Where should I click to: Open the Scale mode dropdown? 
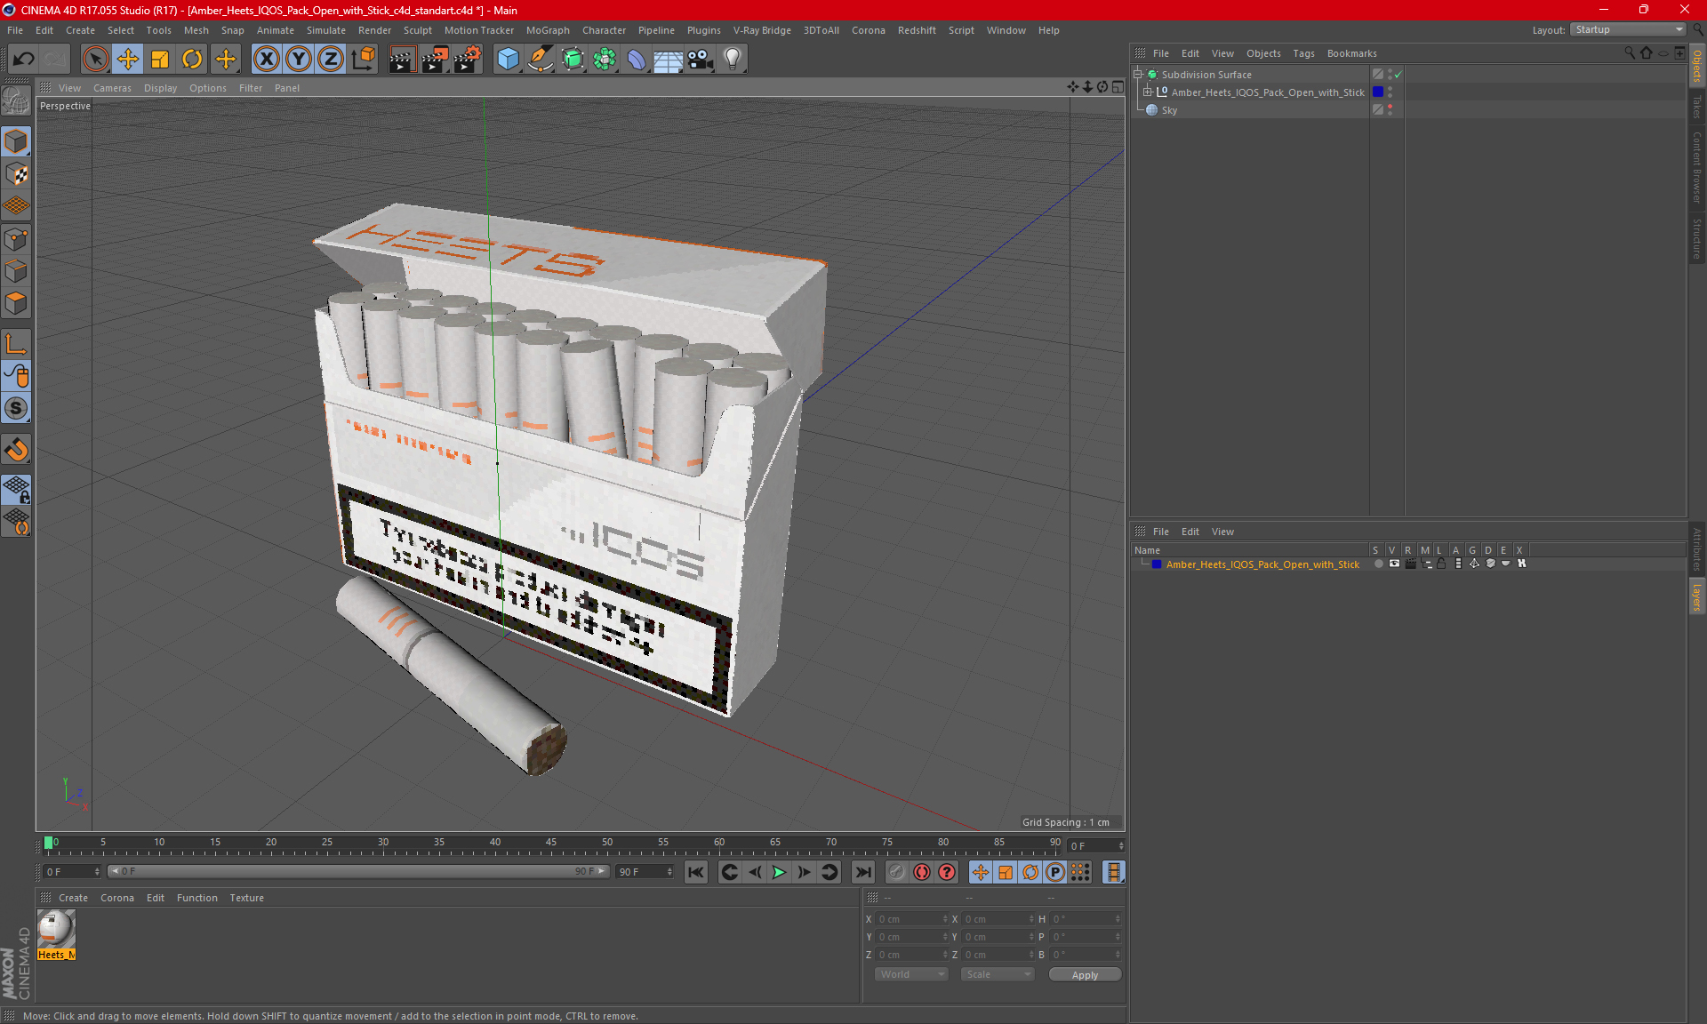998,974
